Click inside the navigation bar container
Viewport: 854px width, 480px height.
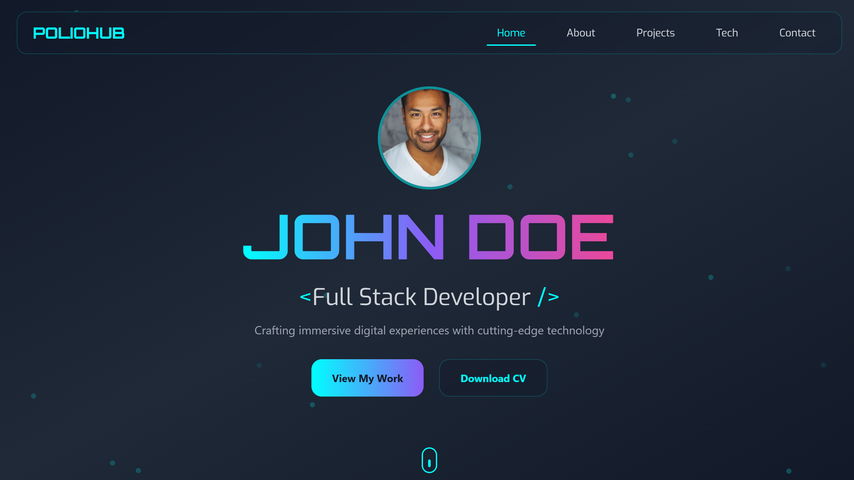(299, 33)
